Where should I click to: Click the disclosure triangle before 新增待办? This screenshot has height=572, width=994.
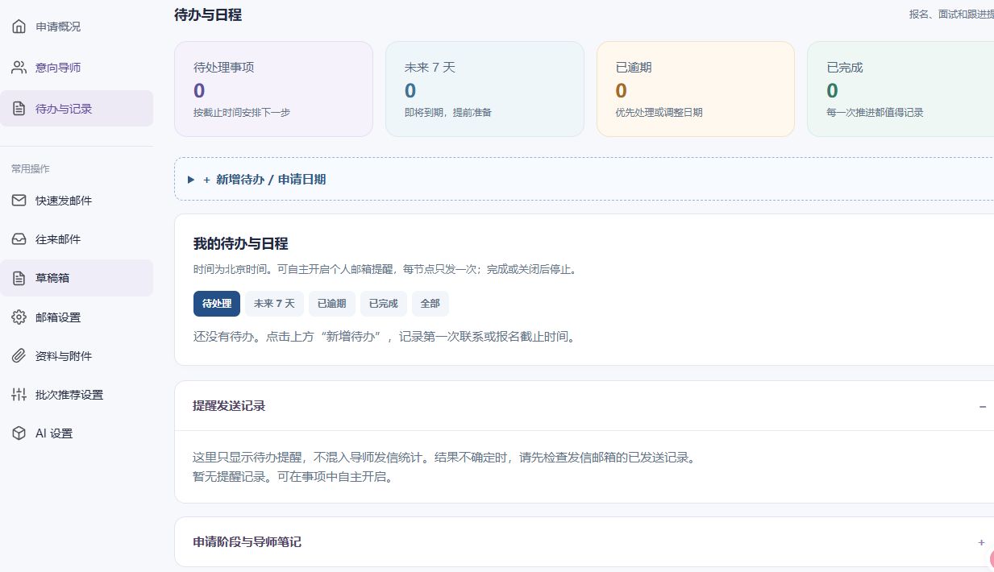click(x=191, y=180)
